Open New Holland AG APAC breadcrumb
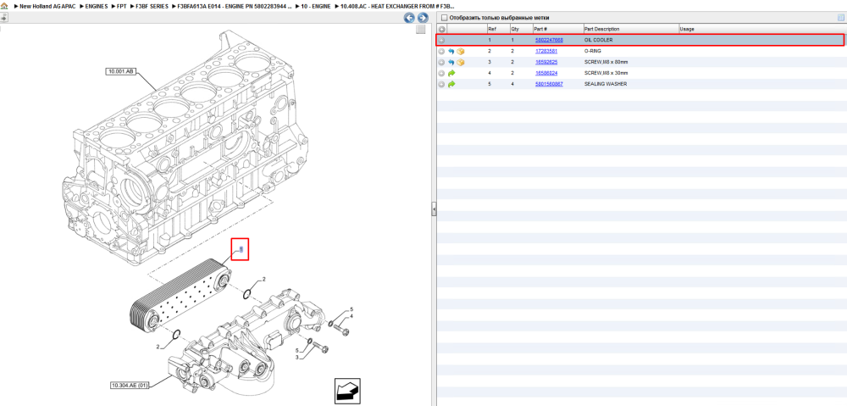Viewport: 847px width, 406px height. pyautogui.click(x=47, y=6)
